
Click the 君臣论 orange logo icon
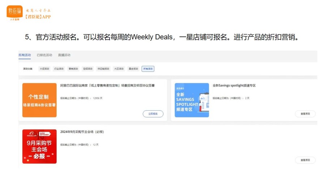pyautogui.click(x=14, y=13)
